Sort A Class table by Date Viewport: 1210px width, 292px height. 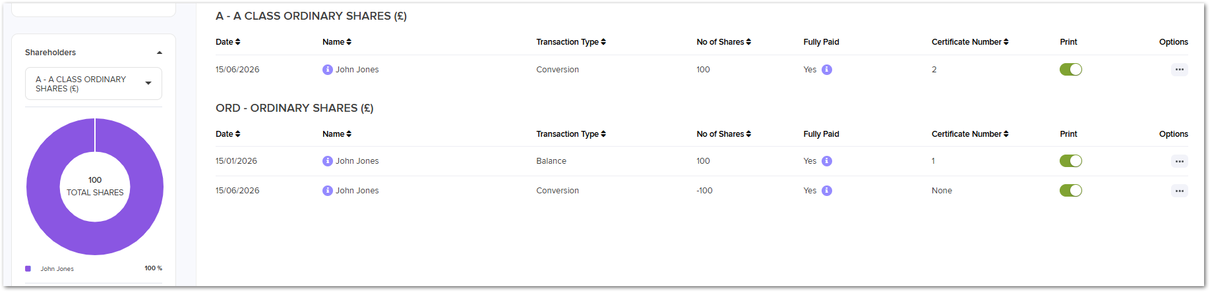(228, 42)
